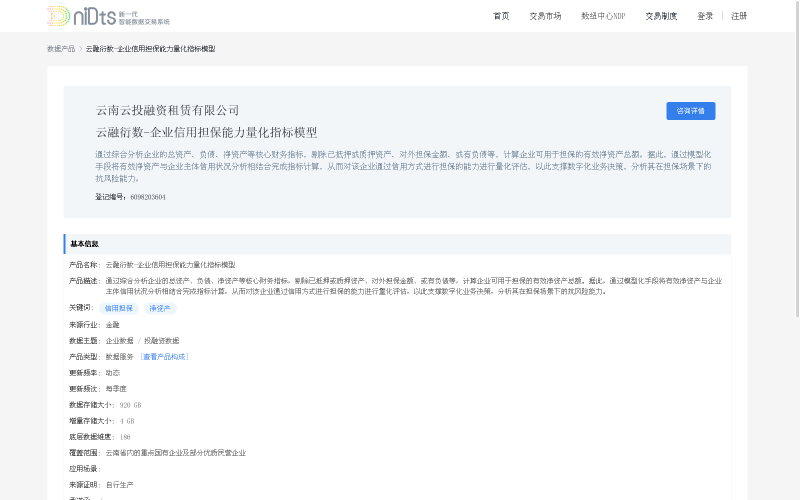Screen dimensions: 800x500
Task: Click the 企业数据 data theme value
Action: point(119,341)
